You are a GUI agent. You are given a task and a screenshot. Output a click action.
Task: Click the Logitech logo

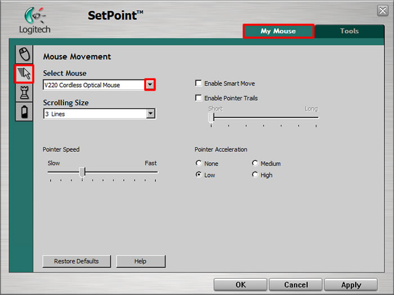[34, 21]
